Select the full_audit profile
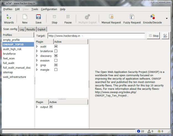Image resolution: width=173 pixels, height=136 pixels. pyautogui.click(x=9, y=63)
